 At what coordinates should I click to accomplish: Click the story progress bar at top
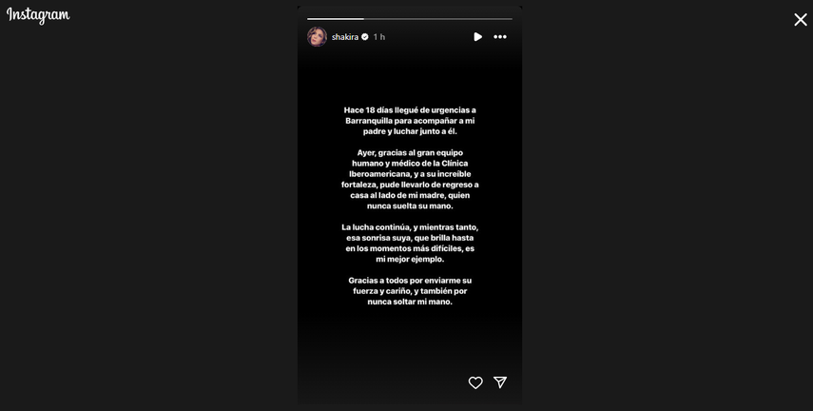410,19
